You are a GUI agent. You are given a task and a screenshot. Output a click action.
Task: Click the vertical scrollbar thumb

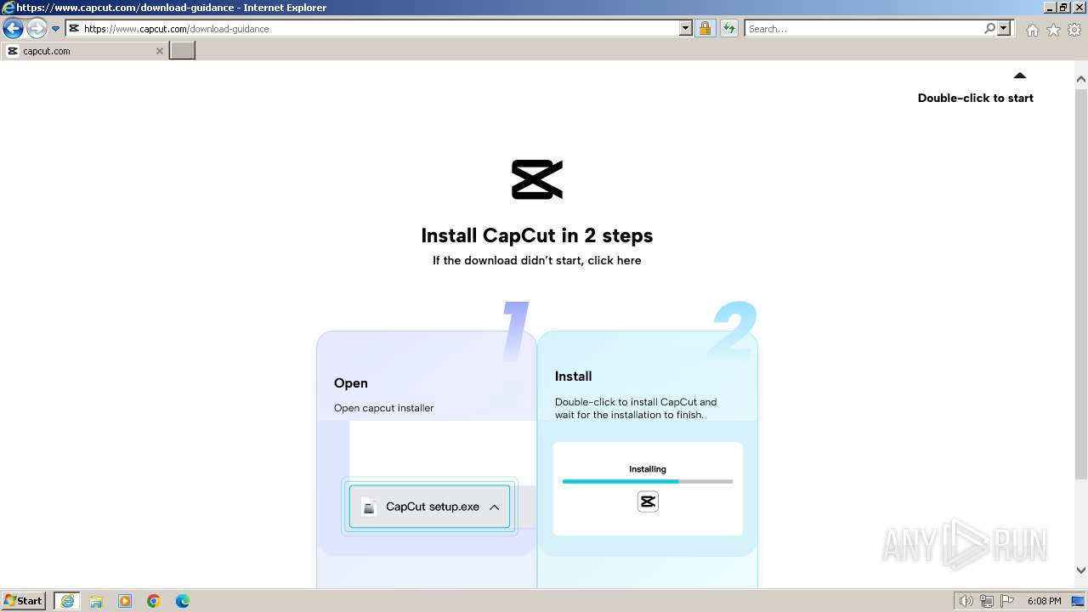pyautogui.click(x=1081, y=282)
